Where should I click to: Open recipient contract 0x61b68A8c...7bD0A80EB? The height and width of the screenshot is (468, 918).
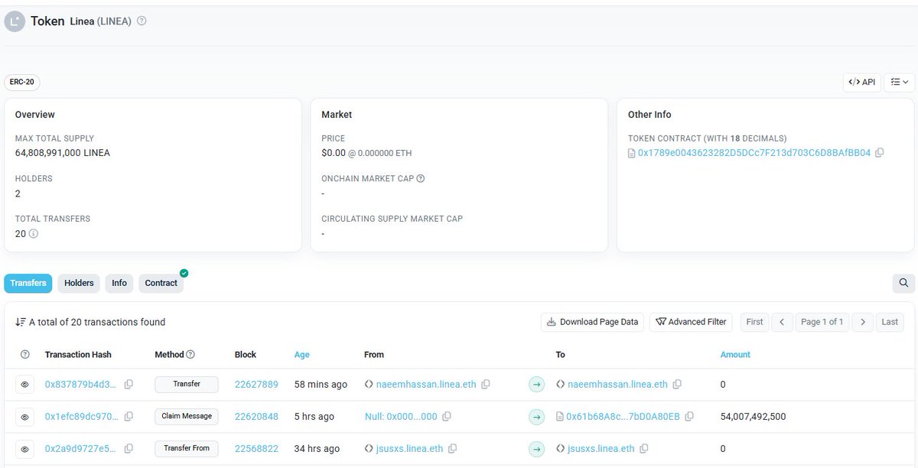pyautogui.click(x=623, y=417)
